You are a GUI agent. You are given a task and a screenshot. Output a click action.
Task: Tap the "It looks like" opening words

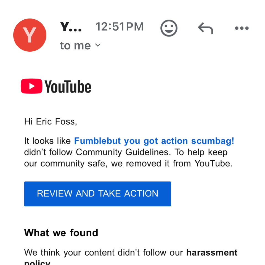[x=47, y=141]
